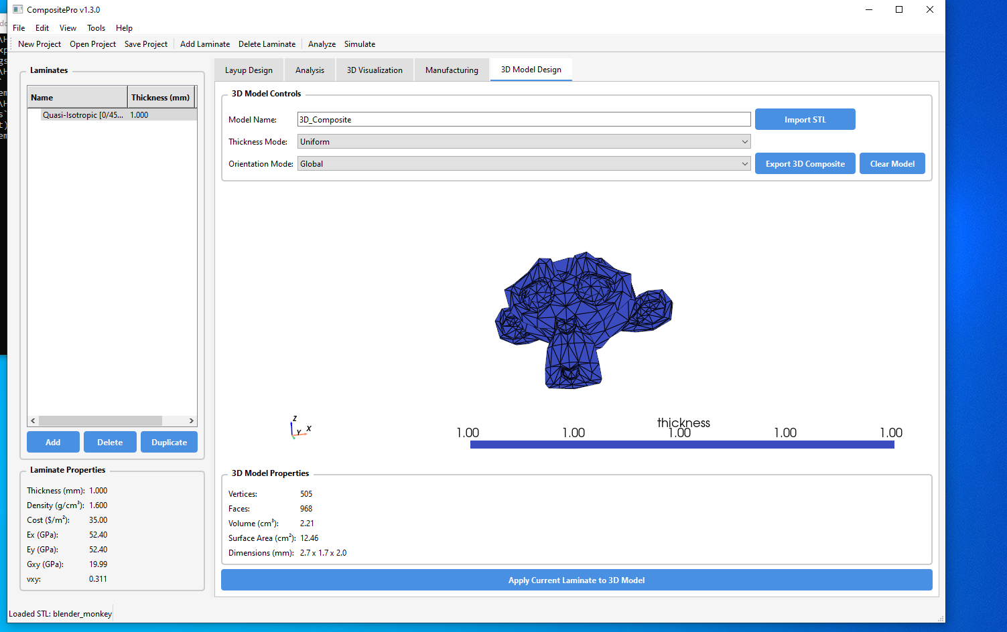Open the View menu
1007x632 pixels.
[68, 28]
